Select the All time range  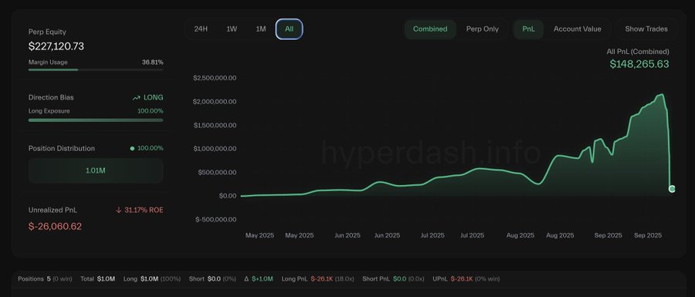point(289,29)
